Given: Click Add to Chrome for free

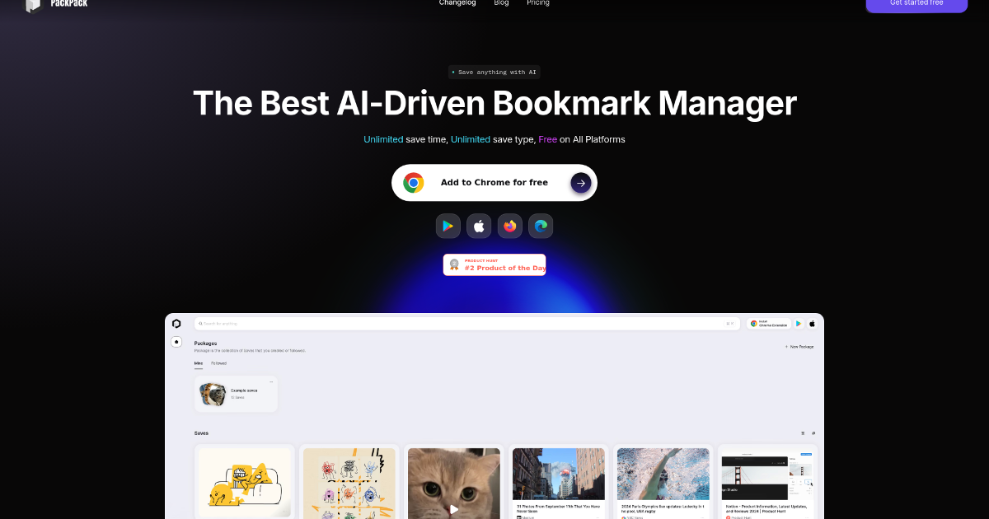Looking at the screenshot, I should (494, 183).
